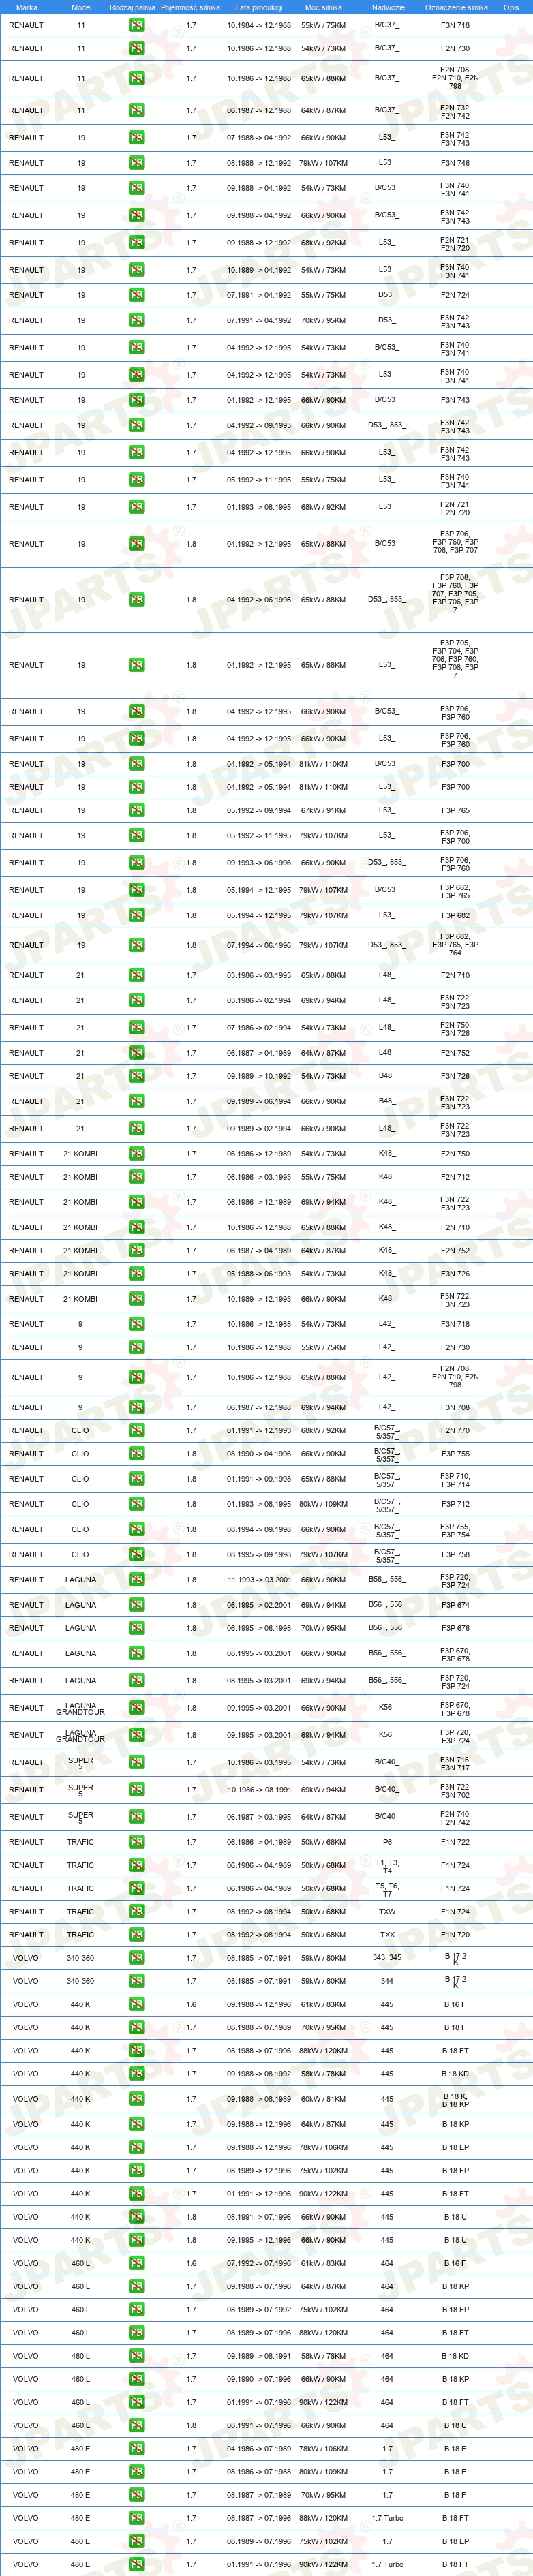Click fuel icon in Volvo 440 K B 18 KD row
This screenshot has height=2576, width=533.
137,2074
